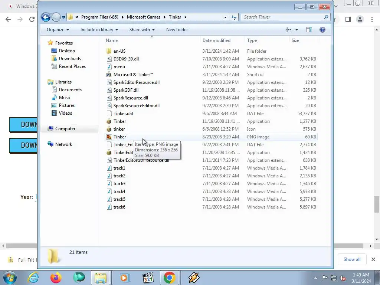Open Firefox from the taskbar
Screen dimensions: 380x285
[56, 278]
